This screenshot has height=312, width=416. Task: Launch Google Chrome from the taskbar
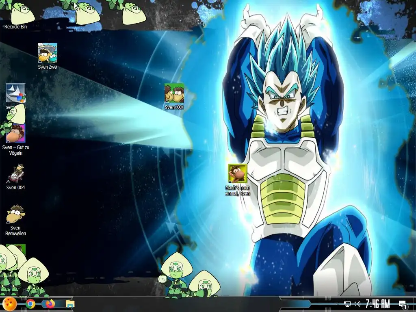click(x=30, y=304)
